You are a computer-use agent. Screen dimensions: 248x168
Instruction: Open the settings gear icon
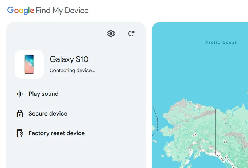pos(111,34)
